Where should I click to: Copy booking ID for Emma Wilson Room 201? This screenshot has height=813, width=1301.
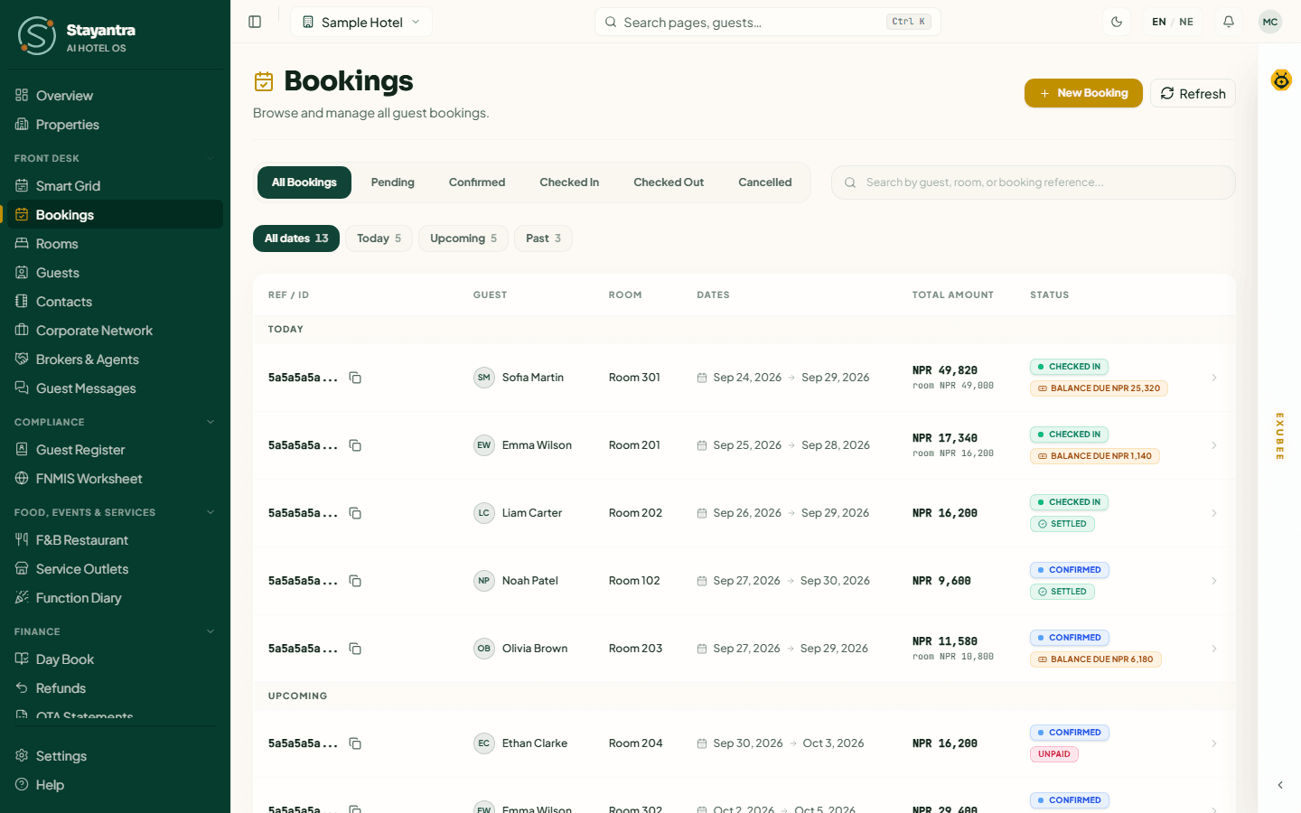[355, 445]
